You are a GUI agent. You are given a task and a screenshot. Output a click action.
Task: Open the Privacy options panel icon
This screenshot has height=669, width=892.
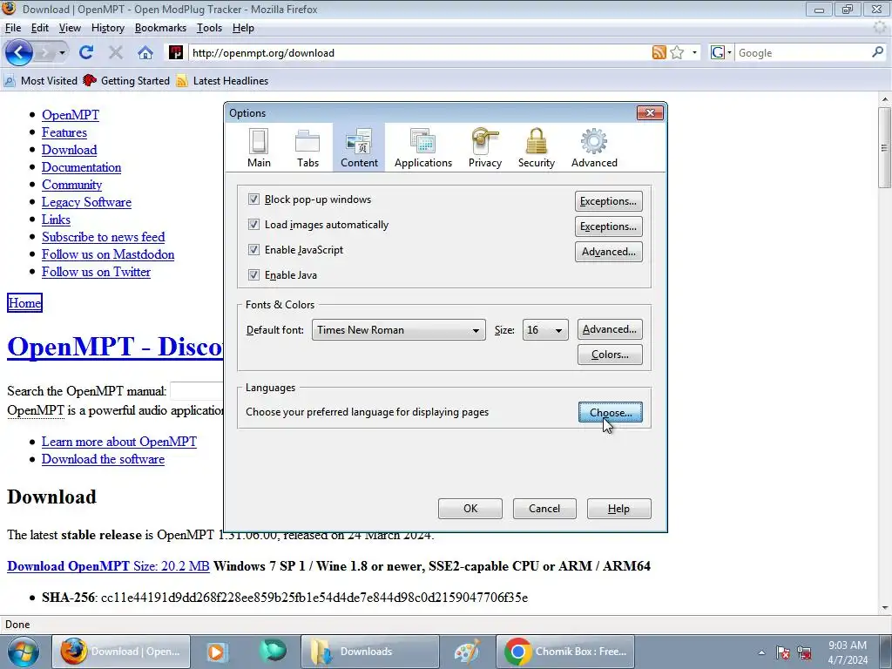pos(484,147)
